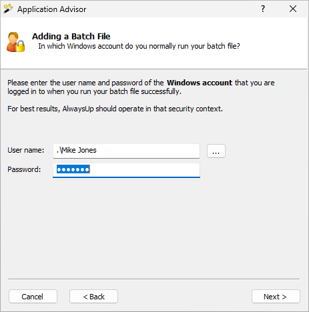Click the magic wand icon in title bar
The image size is (309, 312).
click(8, 9)
